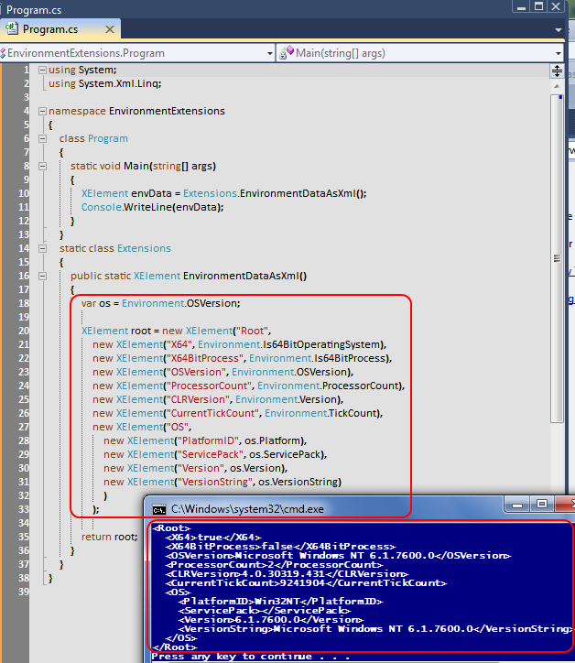Maximize the cmd.exe console window

(541, 505)
